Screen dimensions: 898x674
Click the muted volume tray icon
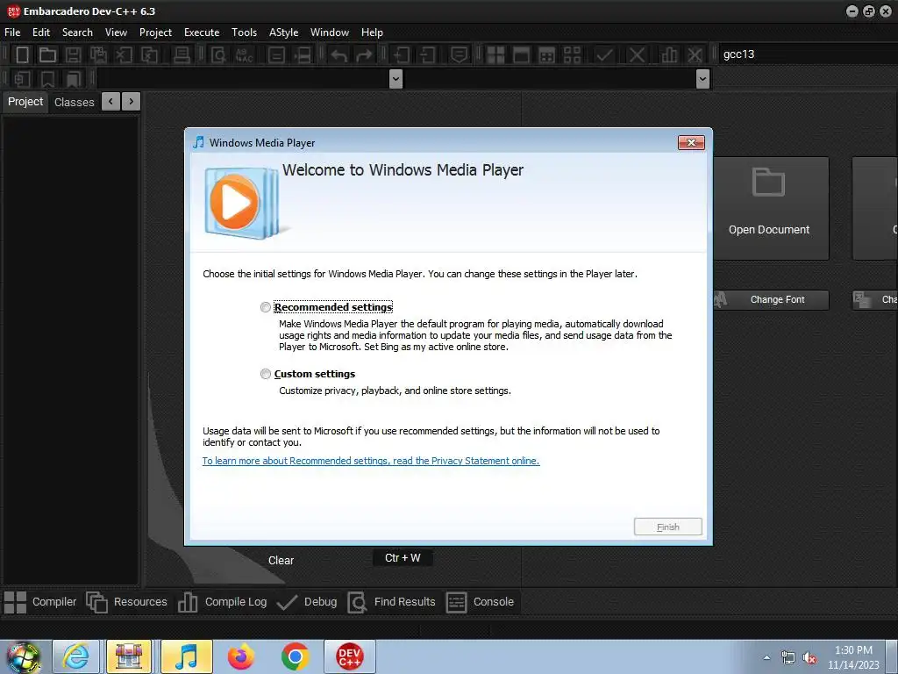(x=809, y=657)
